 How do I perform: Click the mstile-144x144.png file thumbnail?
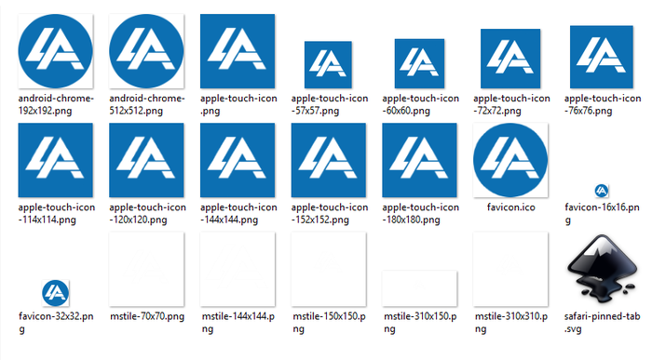238,269
